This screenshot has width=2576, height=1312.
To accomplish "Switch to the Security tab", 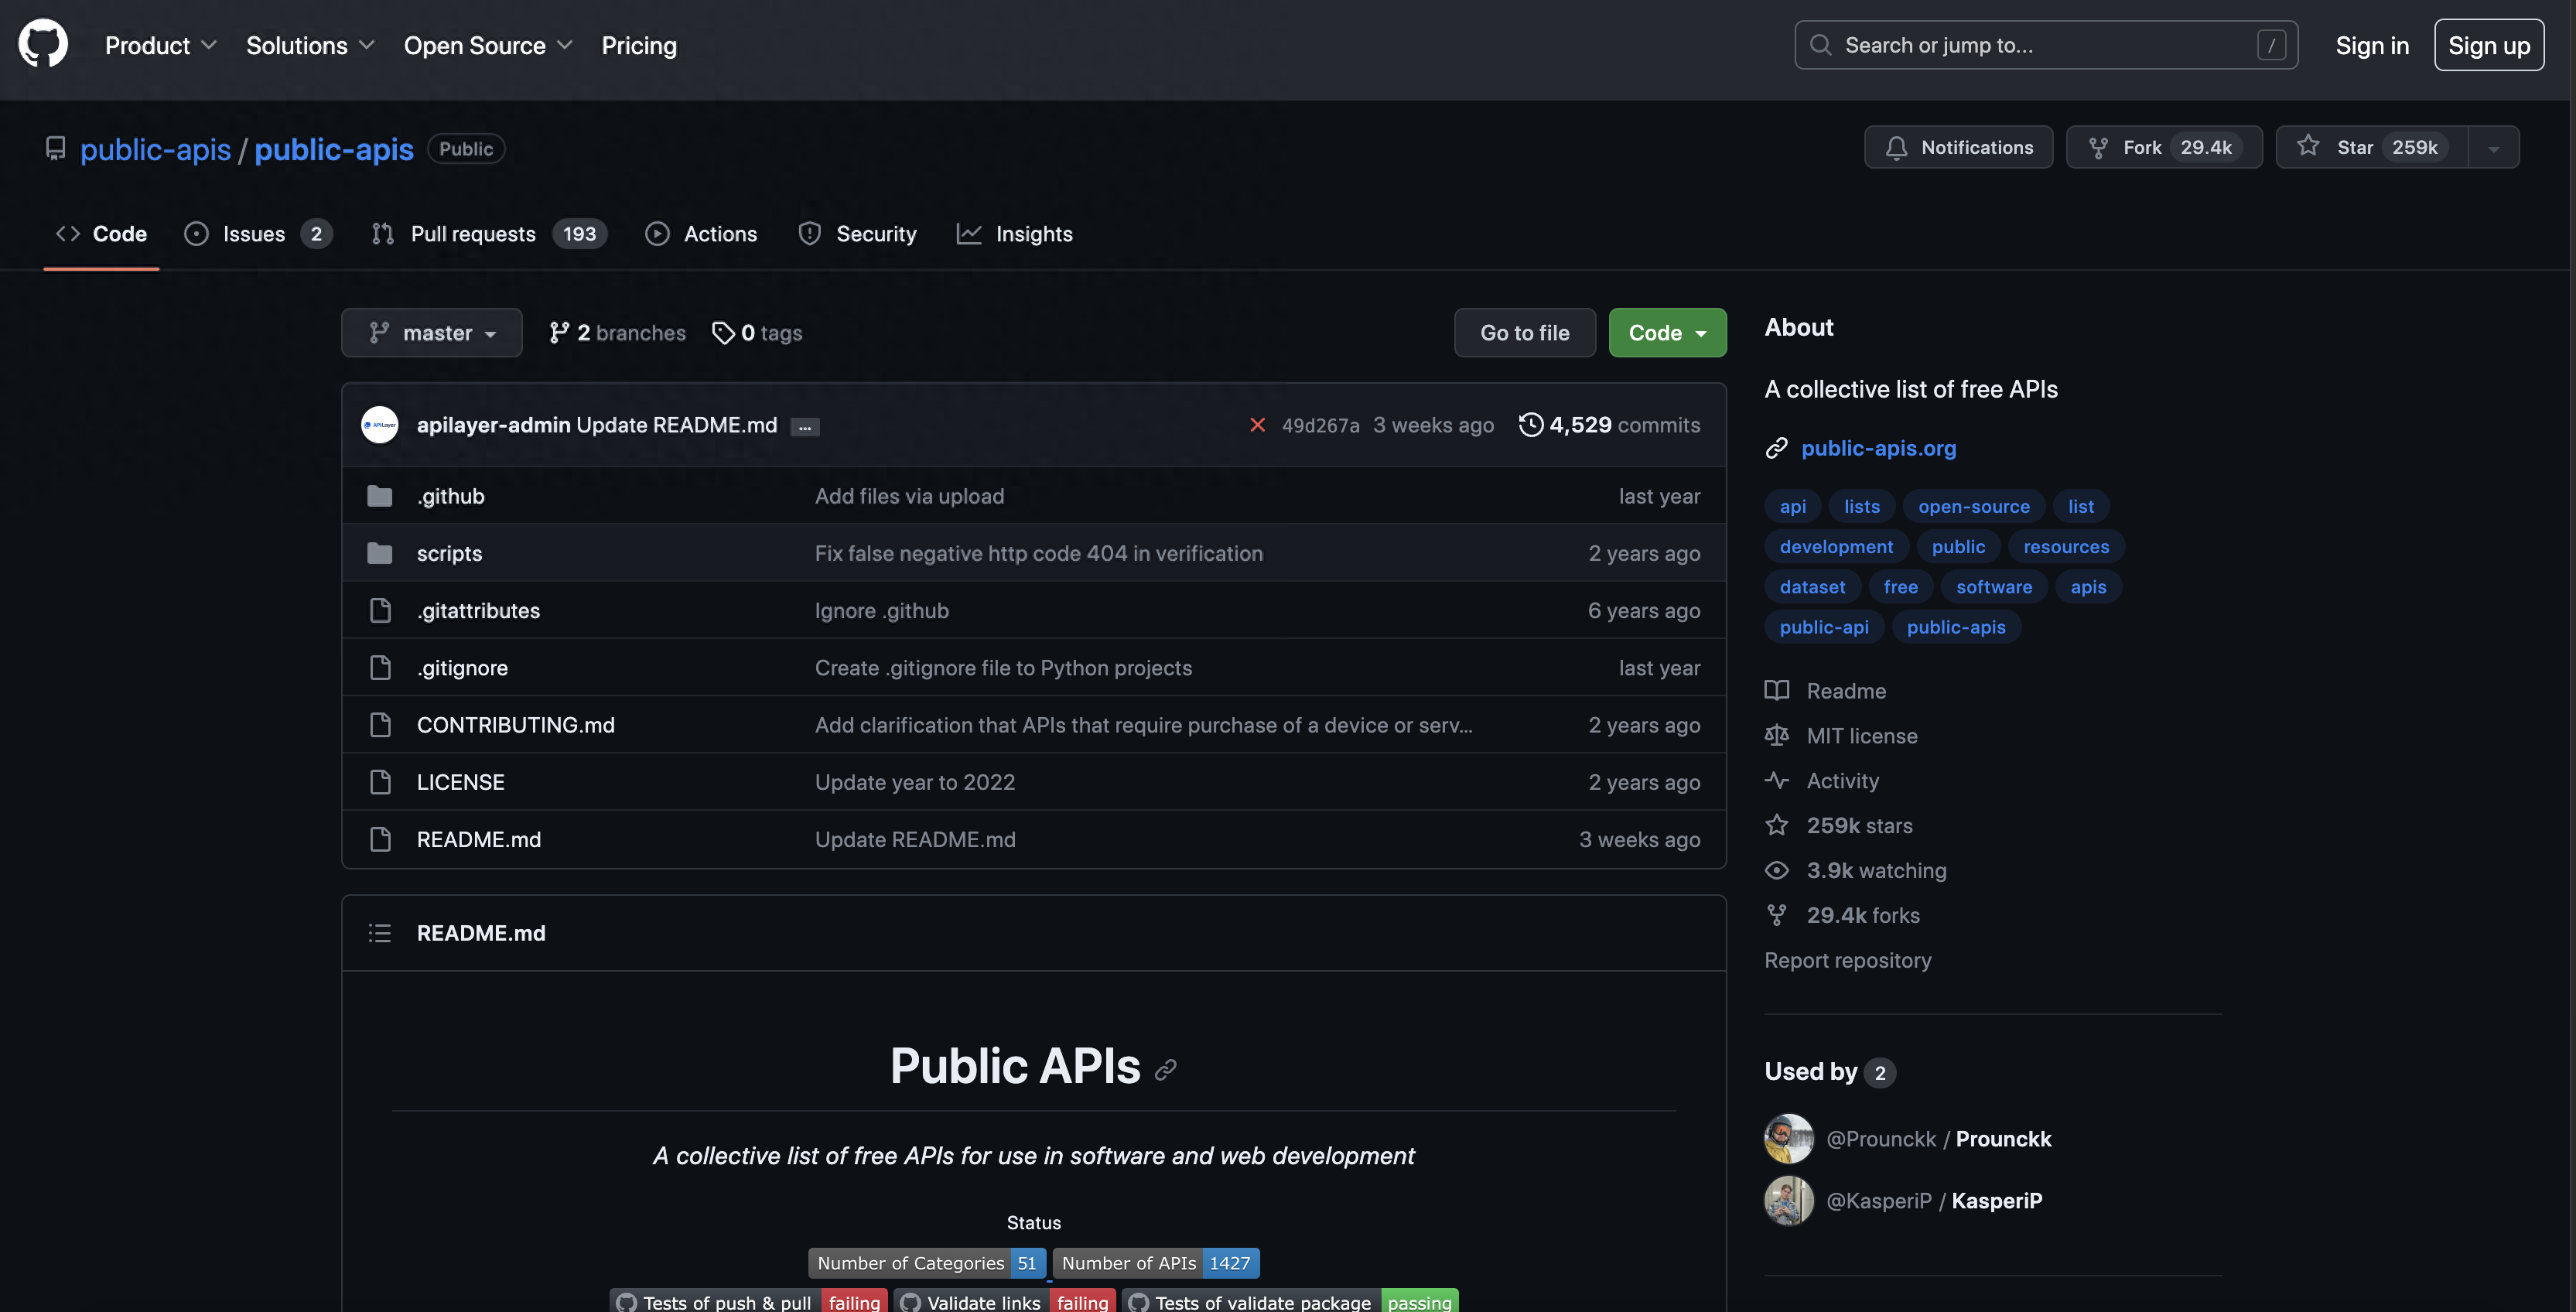I will tap(857, 234).
